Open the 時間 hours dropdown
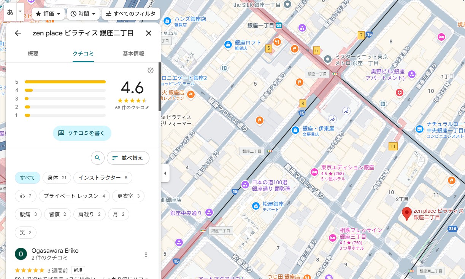465x279 pixels. (83, 14)
